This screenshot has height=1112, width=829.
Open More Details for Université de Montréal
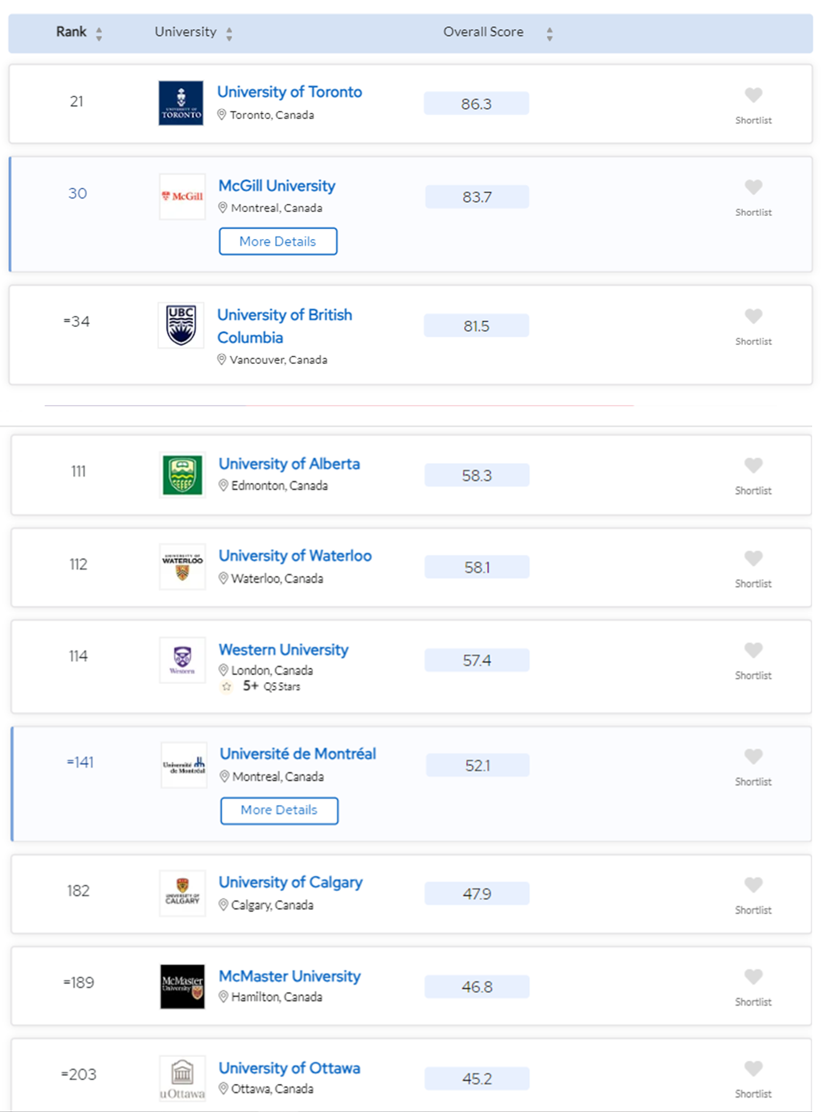pos(279,810)
